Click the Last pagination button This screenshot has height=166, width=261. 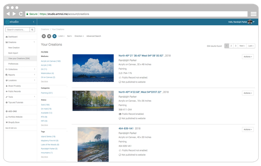(x=251, y=46)
